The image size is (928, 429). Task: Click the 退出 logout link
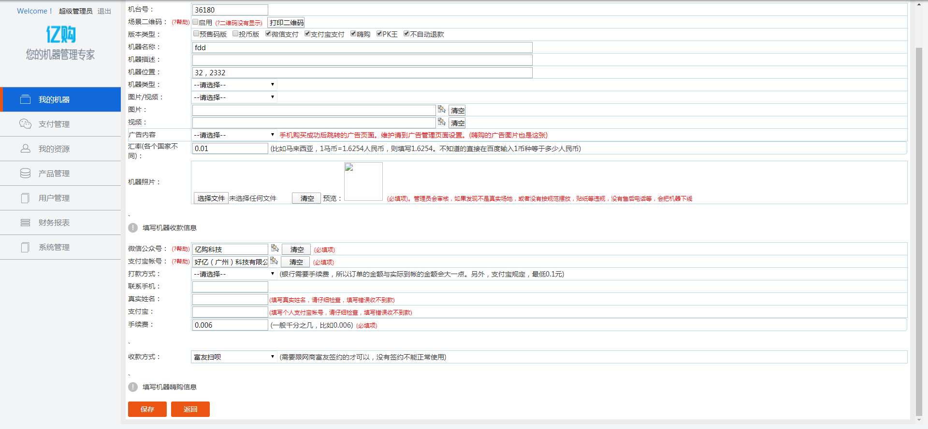pyautogui.click(x=104, y=11)
